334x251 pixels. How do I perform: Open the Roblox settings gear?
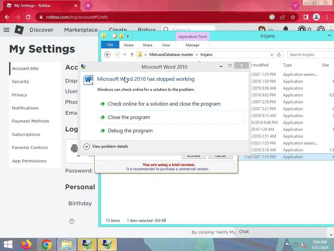321,29
